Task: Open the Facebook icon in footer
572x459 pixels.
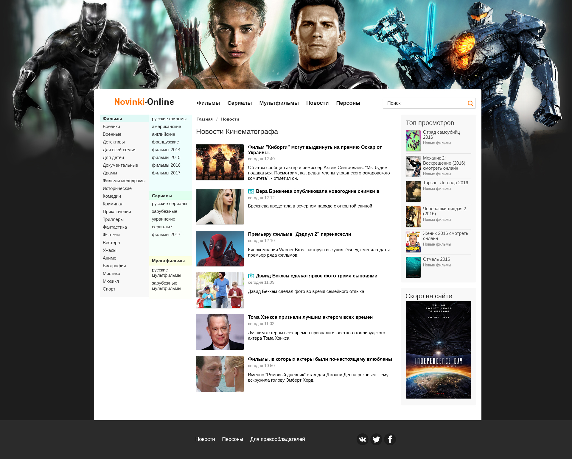Action: point(390,439)
